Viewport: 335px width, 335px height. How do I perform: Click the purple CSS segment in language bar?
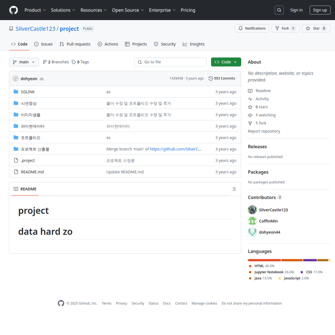tap(310, 260)
